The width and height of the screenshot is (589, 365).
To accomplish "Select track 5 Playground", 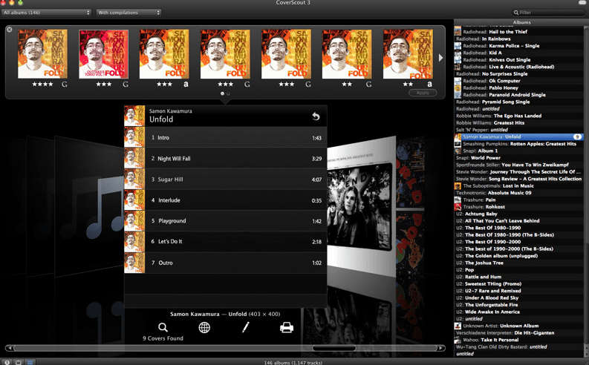I will (x=225, y=220).
